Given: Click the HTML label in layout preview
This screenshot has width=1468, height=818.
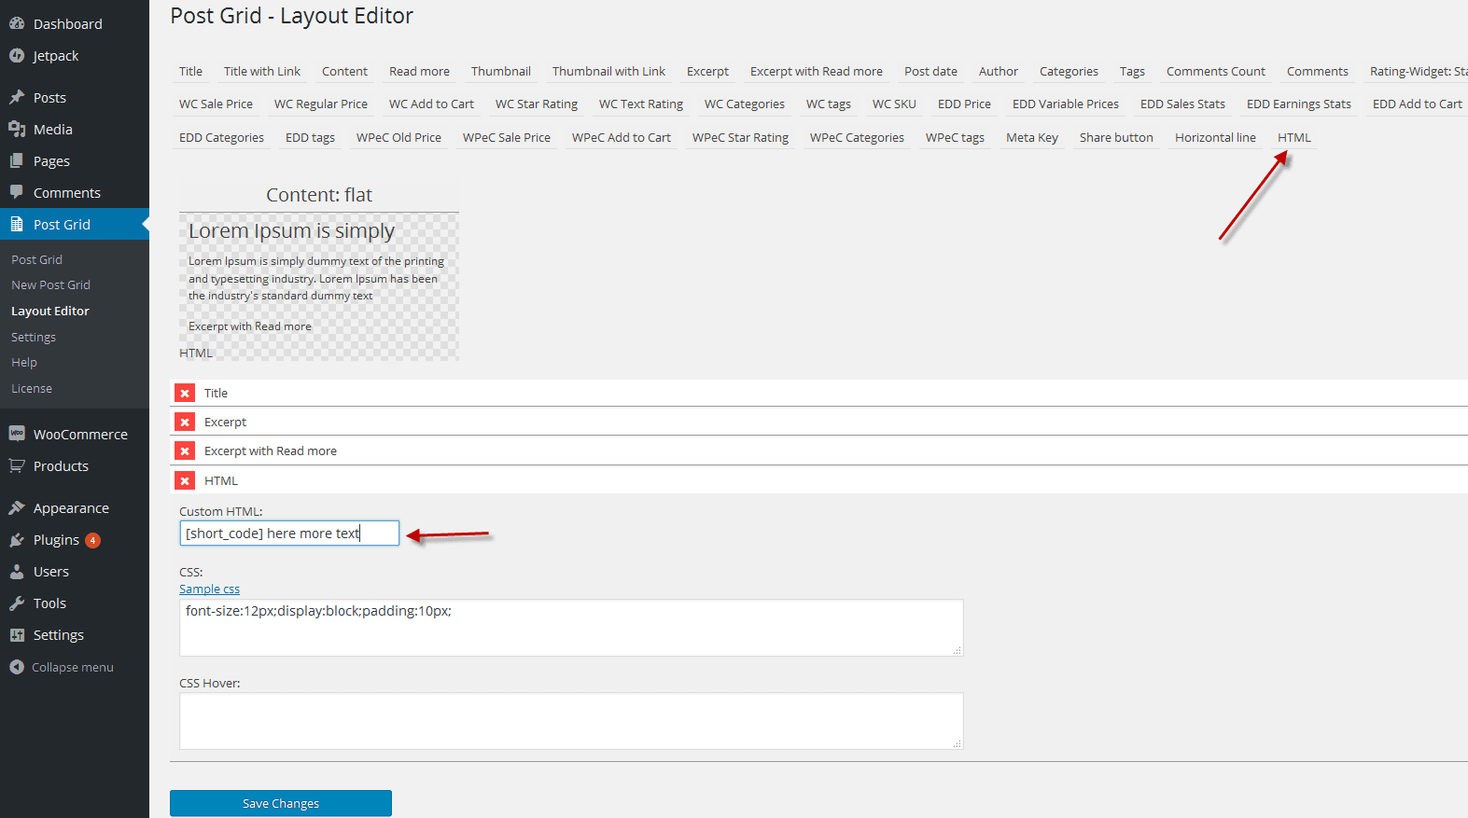Looking at the screenshot, I should pos(196,354).
